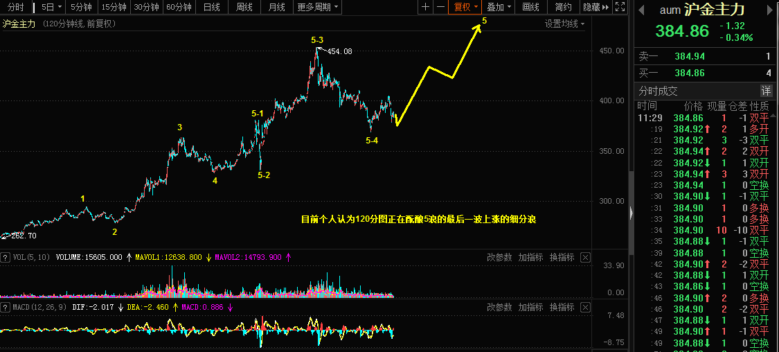Click the 262.70 low price marker

click(x=23, y=236)
